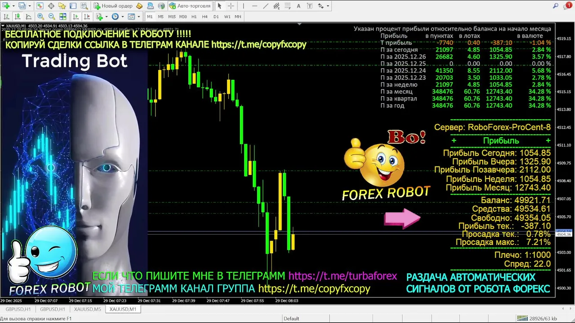Viewport: 575px width, 323px height.
Task: Open the notifications chat icon with badge
Action: [567, 6]
